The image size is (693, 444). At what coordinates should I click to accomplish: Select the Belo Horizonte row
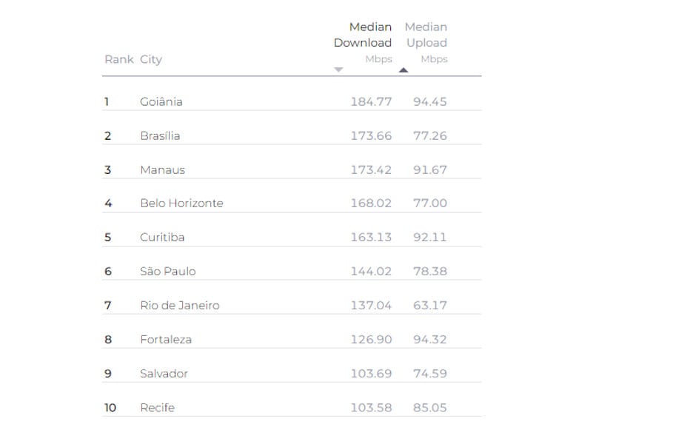click(292, 203)
